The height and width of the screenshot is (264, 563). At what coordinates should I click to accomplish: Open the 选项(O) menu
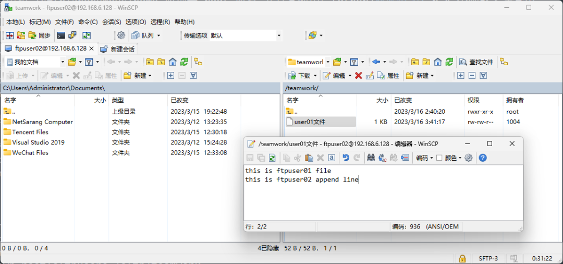136,21
